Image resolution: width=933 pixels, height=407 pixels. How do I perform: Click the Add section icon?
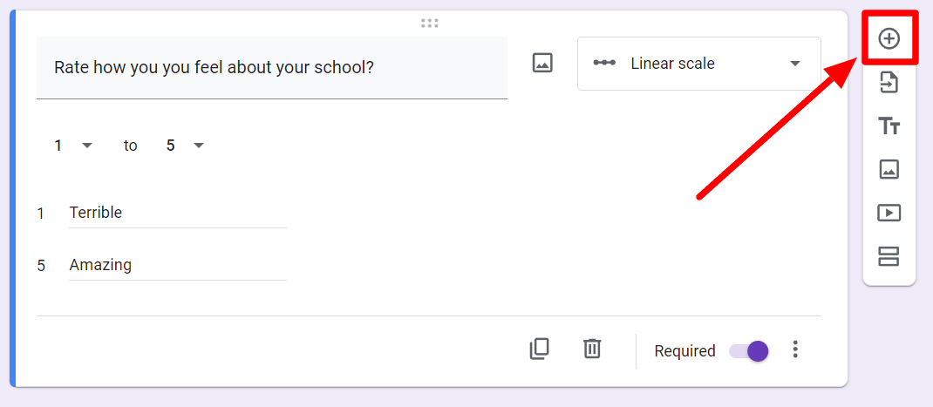pyautogui.click(x=889, y=256)
